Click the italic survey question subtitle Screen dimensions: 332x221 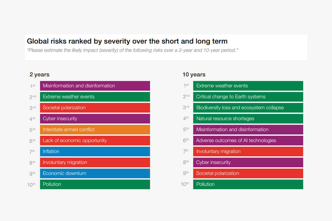pyautogui.click(x=133, y=50)
